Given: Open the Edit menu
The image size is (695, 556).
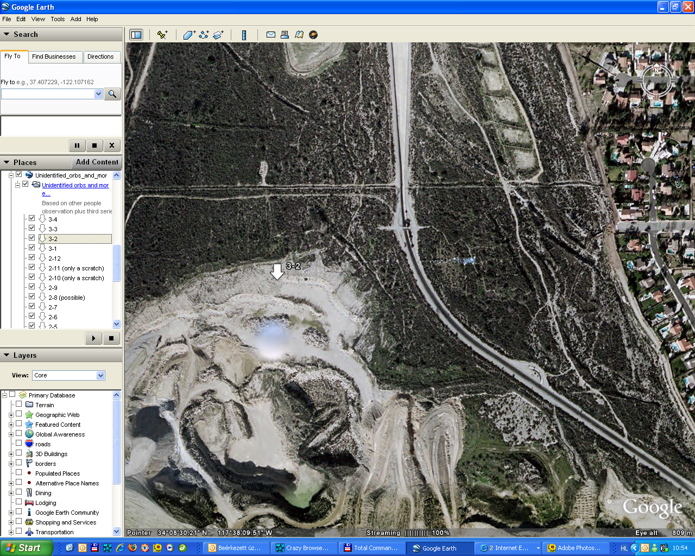Looking at the screenshot, I should (x=21, y=19).
